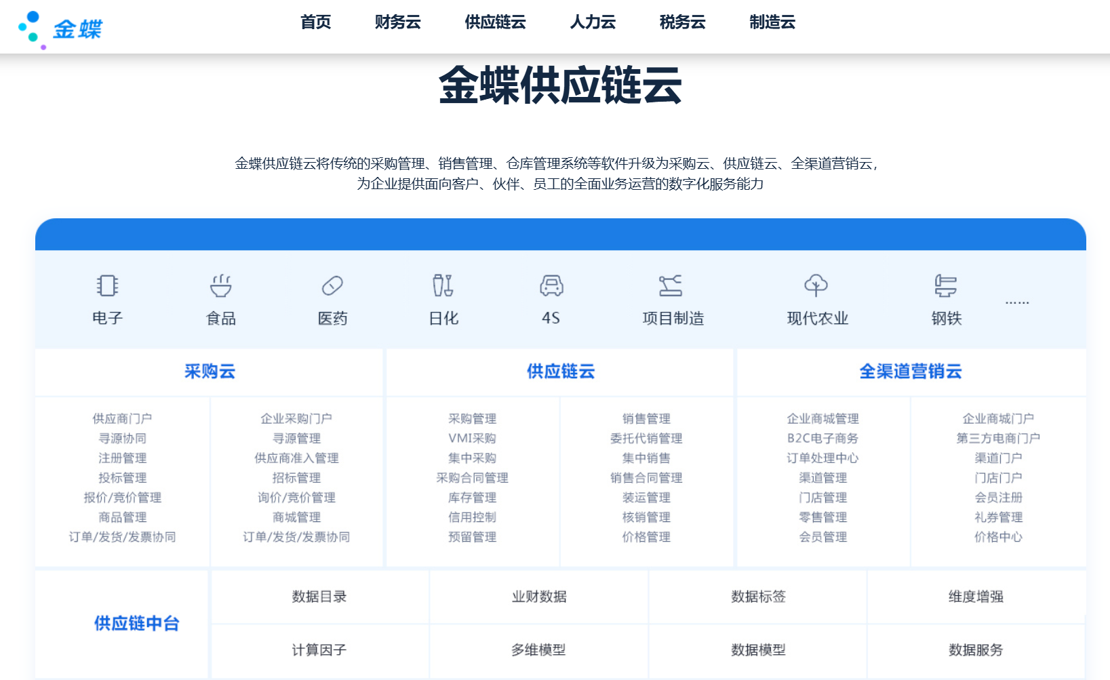The width and height of the screenshot is (1110, 680).
Task: Click the Kingdee logo icon
Action: click(x=60, y=29)
